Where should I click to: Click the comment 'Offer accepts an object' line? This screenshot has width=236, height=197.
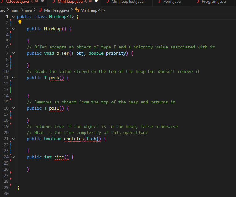pos(121,47)
